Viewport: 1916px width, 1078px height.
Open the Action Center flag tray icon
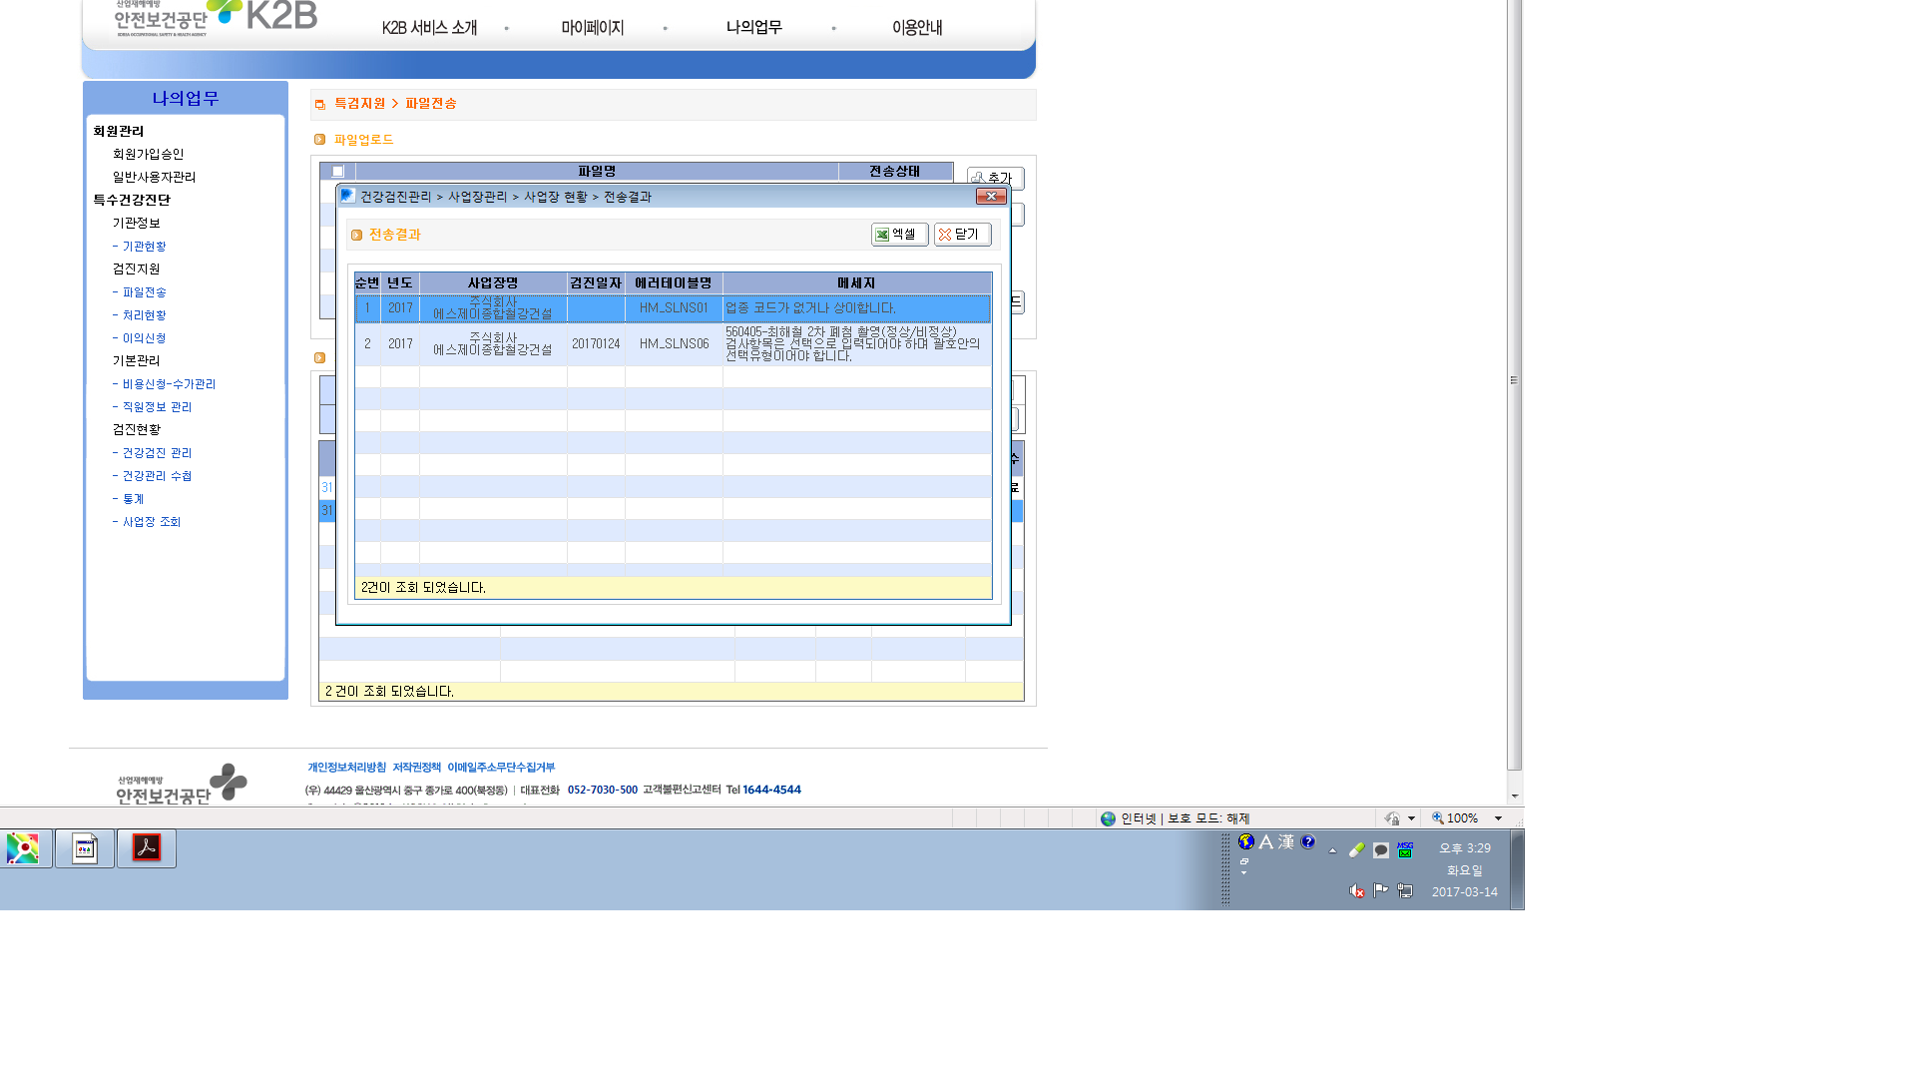(1381, 890)
